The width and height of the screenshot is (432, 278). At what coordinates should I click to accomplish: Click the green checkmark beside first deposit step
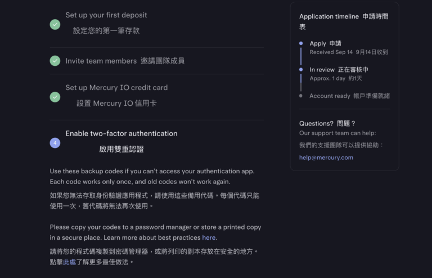coord(55,24)
